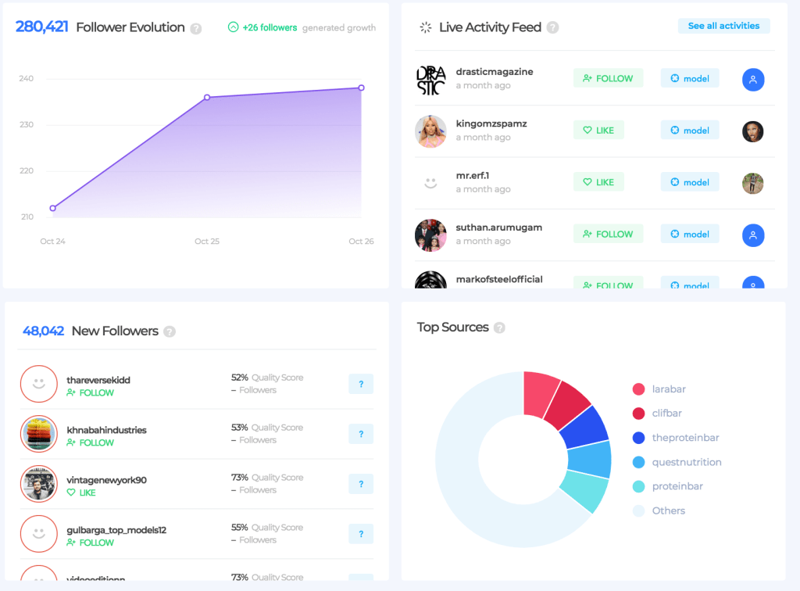800x591 pixels.
Task: Open See all activities
Action: click(x=723, y=26)
